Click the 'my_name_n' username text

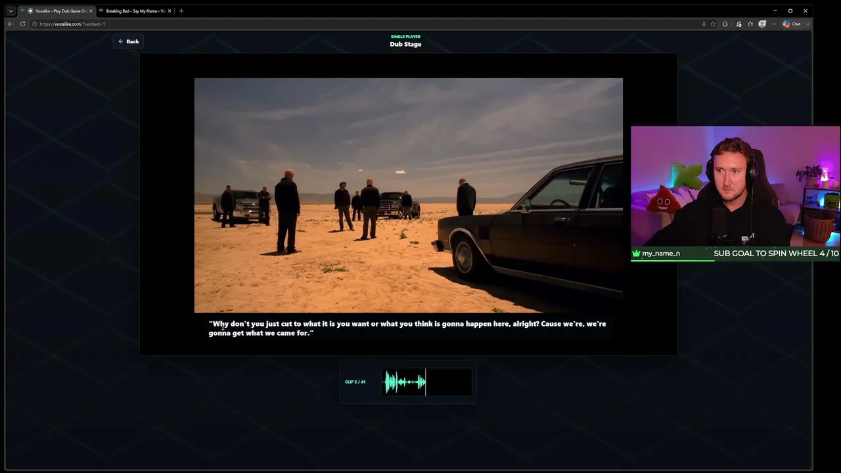click(661, 254)
